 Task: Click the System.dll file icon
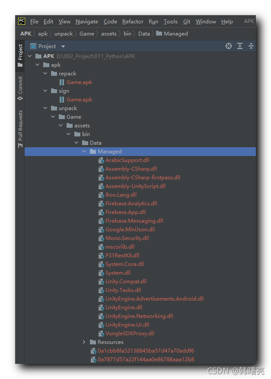tap(101, 273)
